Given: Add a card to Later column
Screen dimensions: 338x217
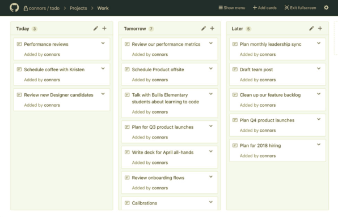Looking at the screenshot, I should 320,28.
